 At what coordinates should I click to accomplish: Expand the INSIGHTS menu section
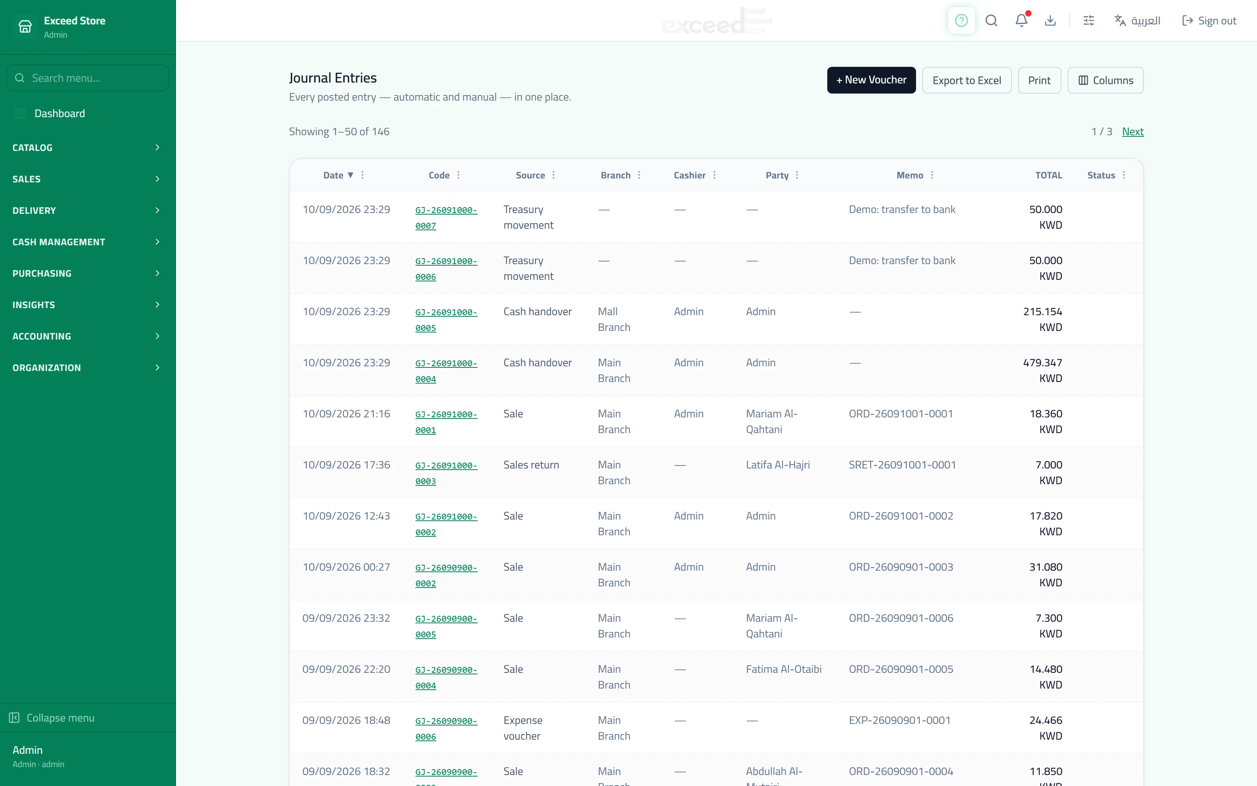point(87,305)
